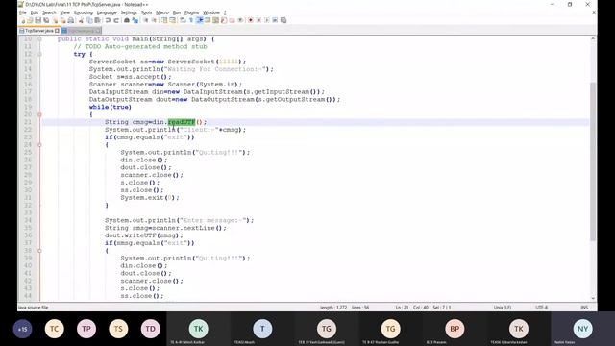Toggle Show All Characters in the toolbar
The width and height of the screenshot is (615, 346).
click(190, 20)
